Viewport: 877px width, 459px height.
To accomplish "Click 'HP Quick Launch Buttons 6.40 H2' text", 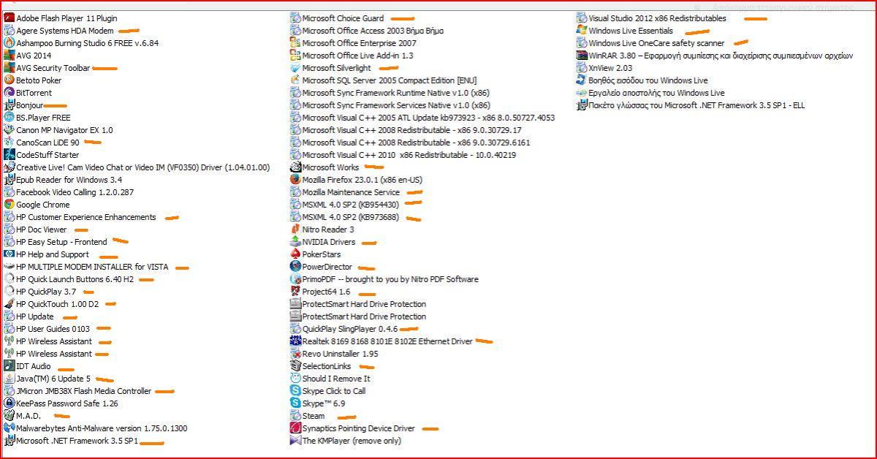I will point(75,279).
